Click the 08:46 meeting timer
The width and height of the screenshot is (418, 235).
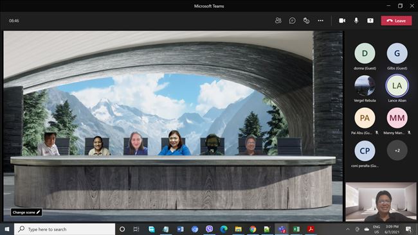click(14, 21)
